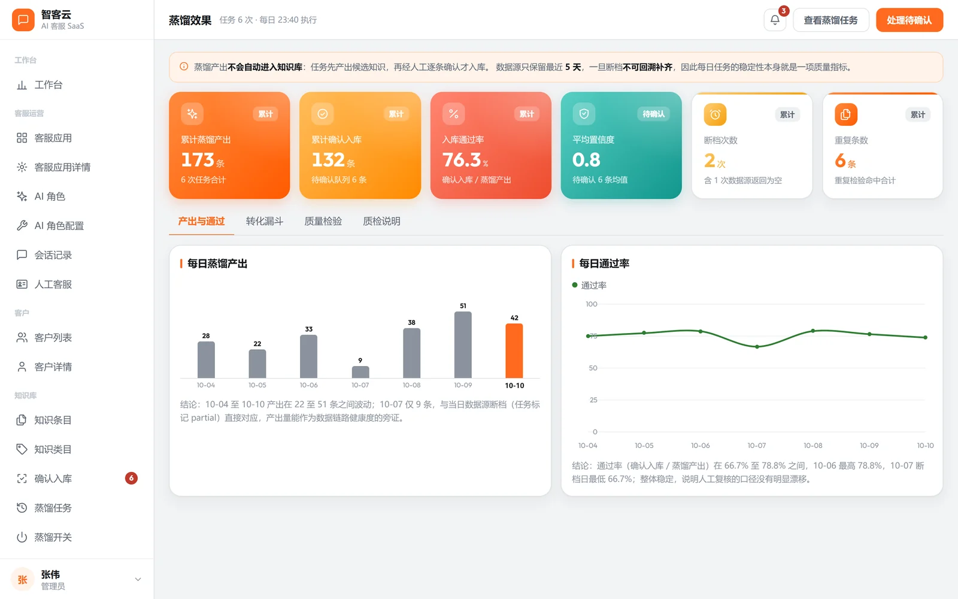Click the sparkle icon on 累计蒸馏产出 card
958x599 pixels.
pyautogui.click(x=192, y=114)
